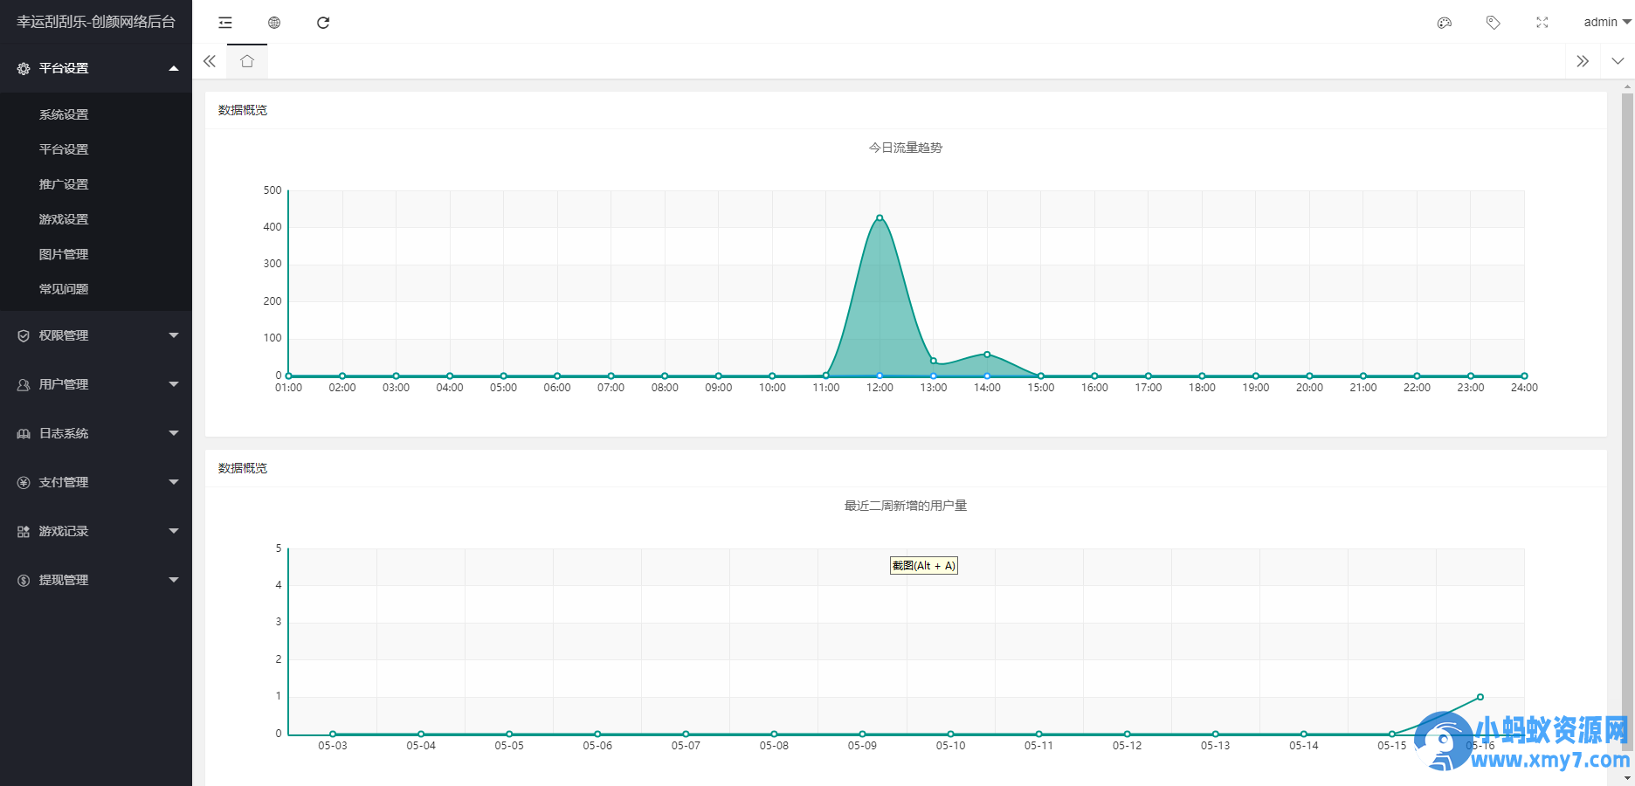Collapse the 平台设置 menu group arrow

point(174,68)
